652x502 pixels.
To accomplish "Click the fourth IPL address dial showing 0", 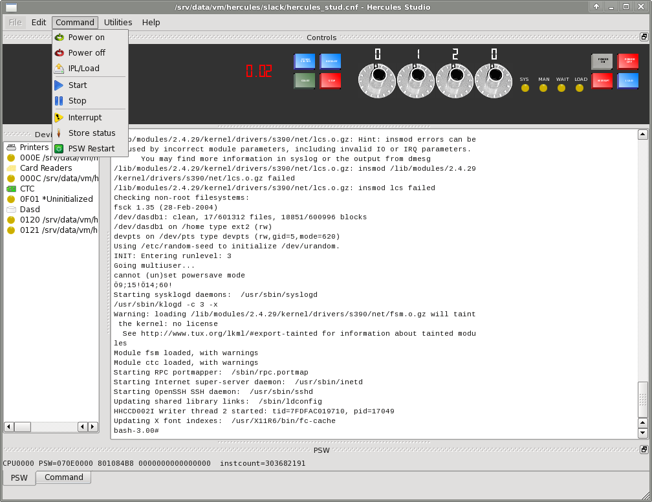I will tap(494, 81).
